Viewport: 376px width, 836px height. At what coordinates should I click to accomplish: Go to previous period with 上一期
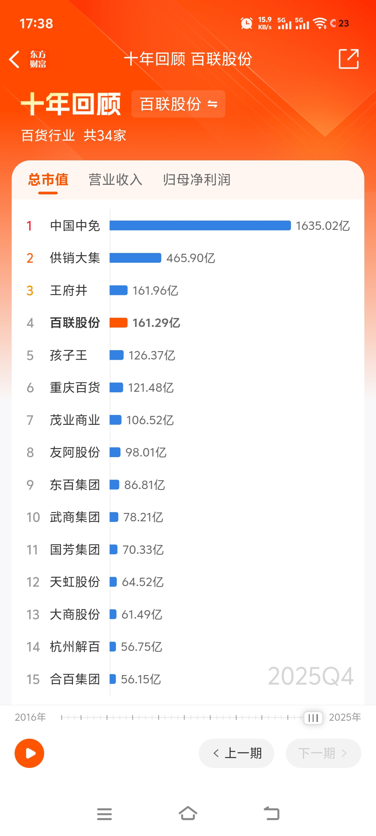pos(236,753)
